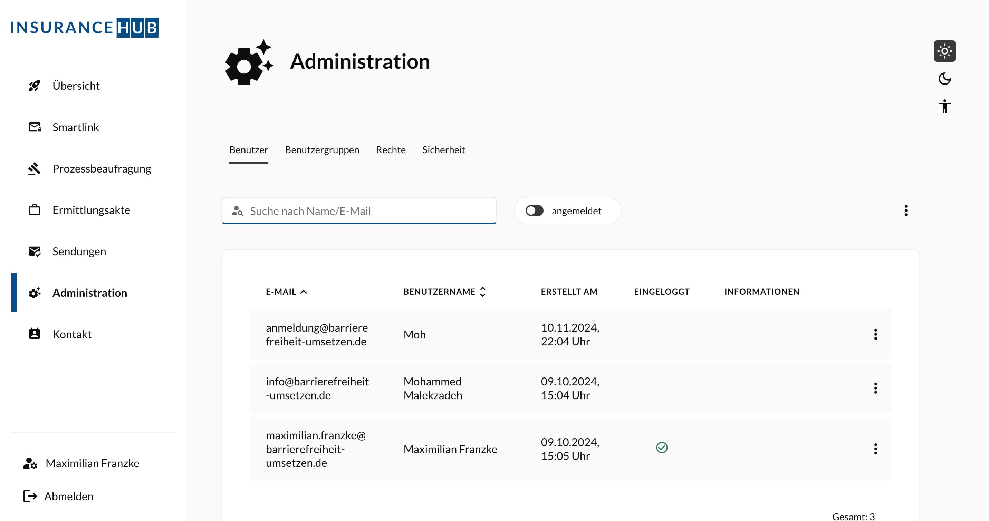This screenshot has width=989, height=521.
Task: Sort by Benutzername column arrows
Action: [x=483, y=292]
